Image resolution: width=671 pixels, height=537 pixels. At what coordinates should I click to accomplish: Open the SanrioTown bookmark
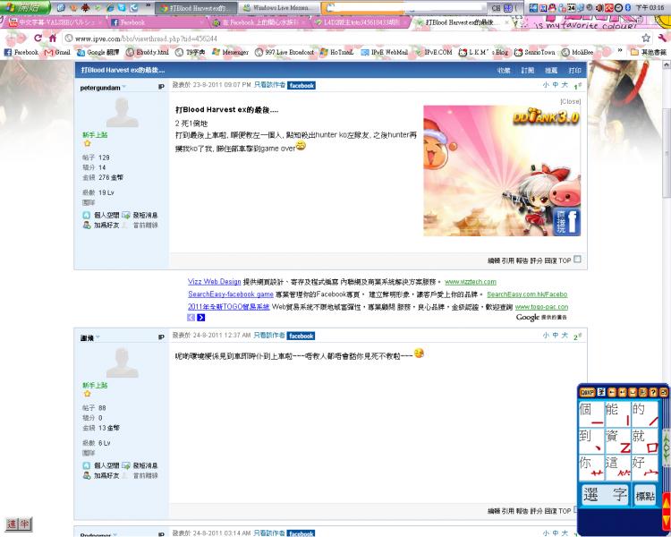point(535,52)
